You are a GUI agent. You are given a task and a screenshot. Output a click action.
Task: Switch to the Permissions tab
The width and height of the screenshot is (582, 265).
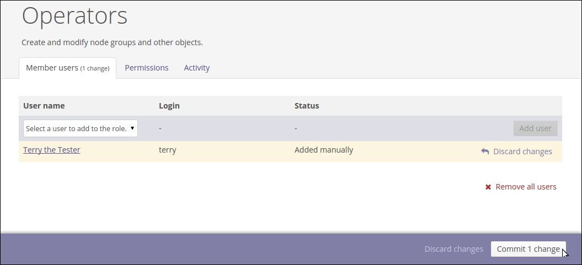click(x=146, y=68)
